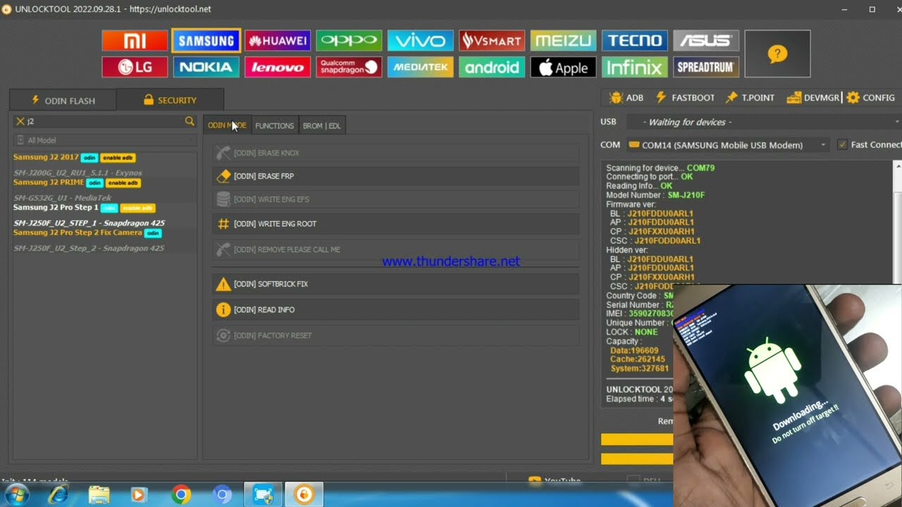This screenshot has width=902, height=507.
Task: Select the ASUS brand icon
Action: click(706, 41)
